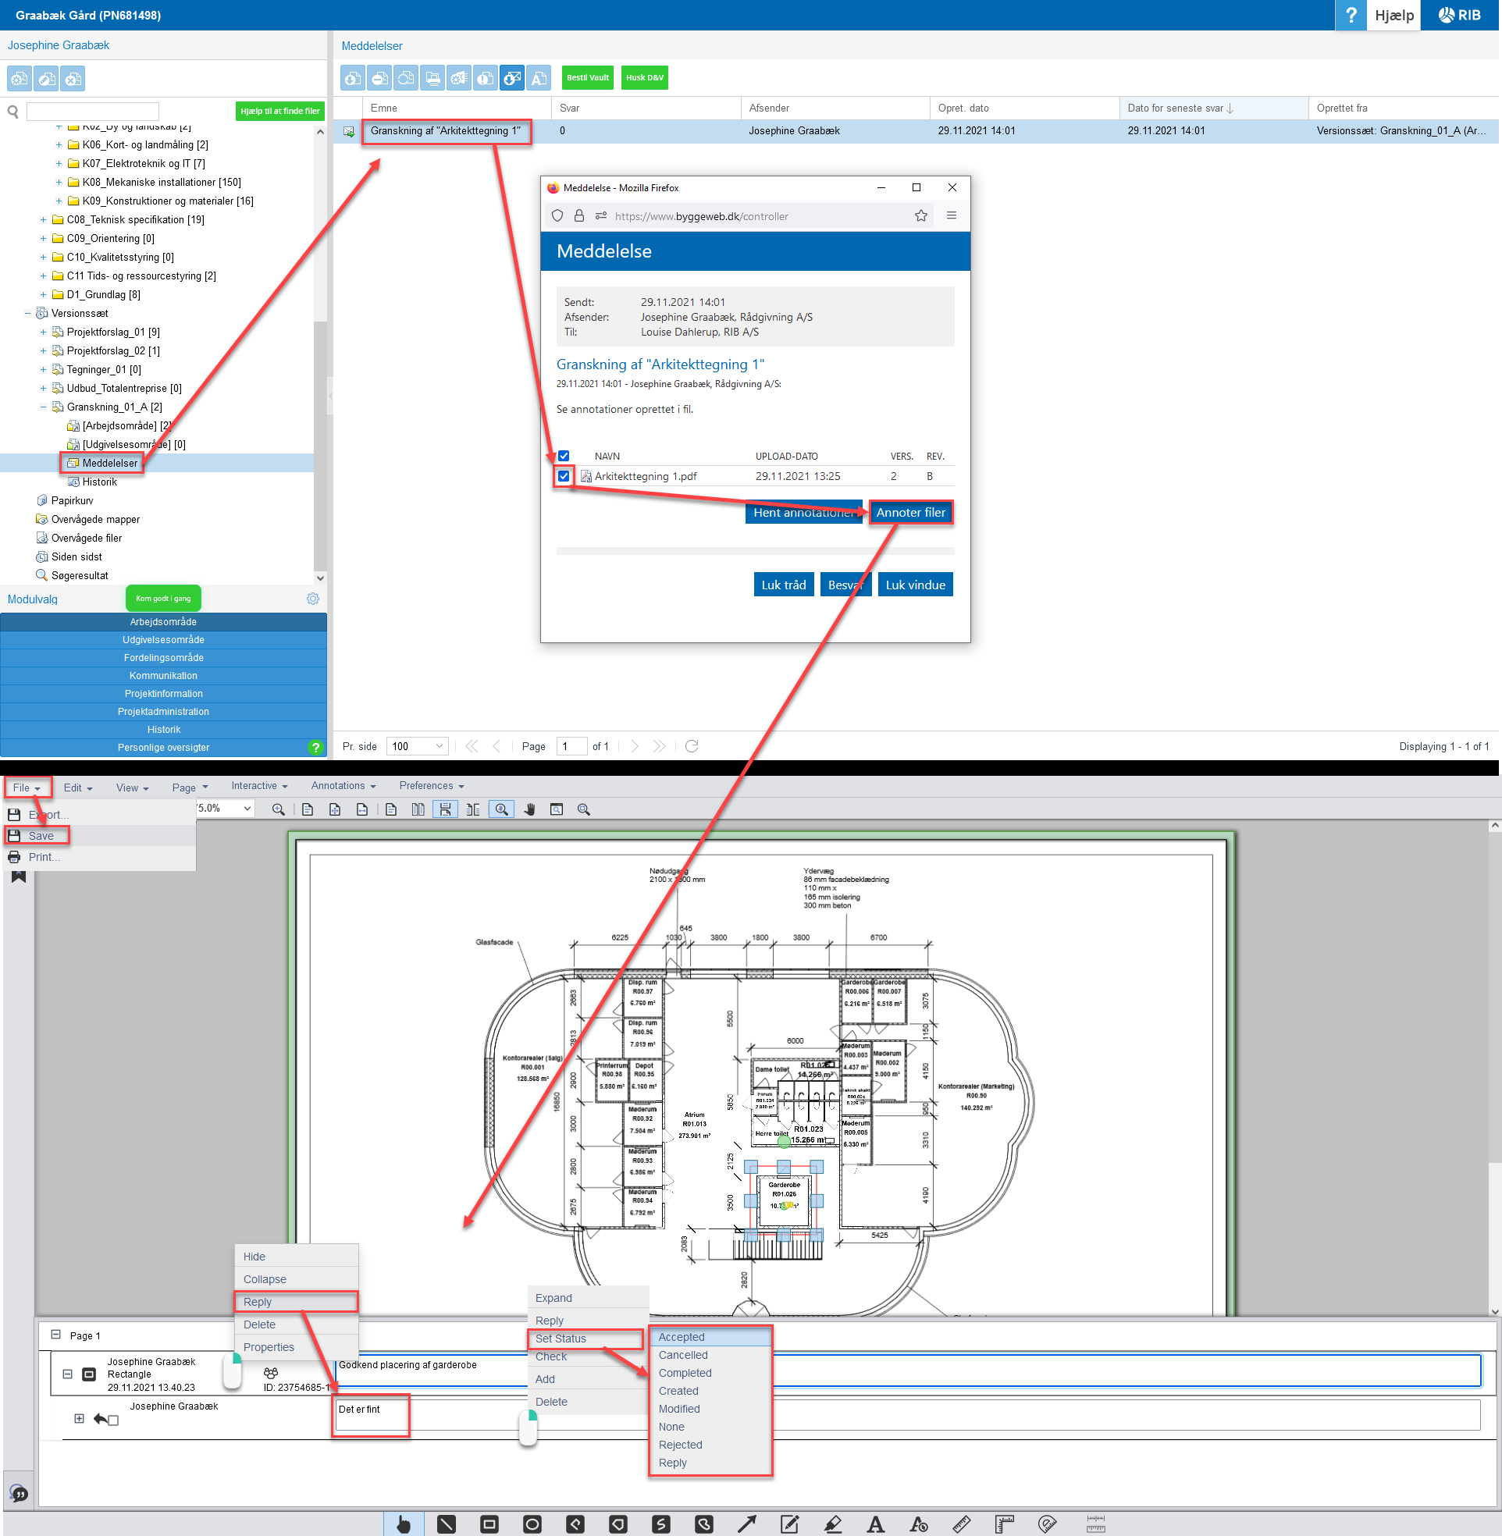The height and width of the screenshot is (1536, 1502).
Task: Select the text annotation tool
Action: click(875, 1524)
